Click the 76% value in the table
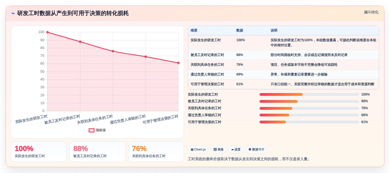This screenshot has height=173, width=390. point(240,65)
